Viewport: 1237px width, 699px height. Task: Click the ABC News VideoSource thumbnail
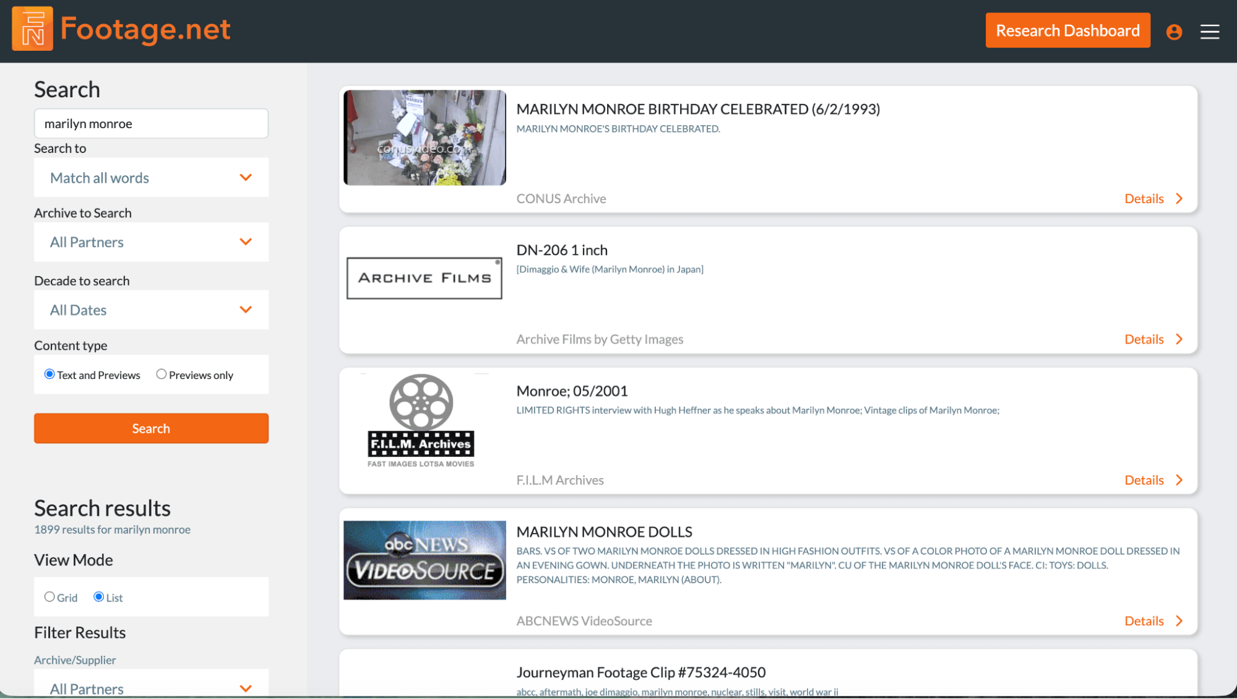pyautogui.click(x=425, y=560)
